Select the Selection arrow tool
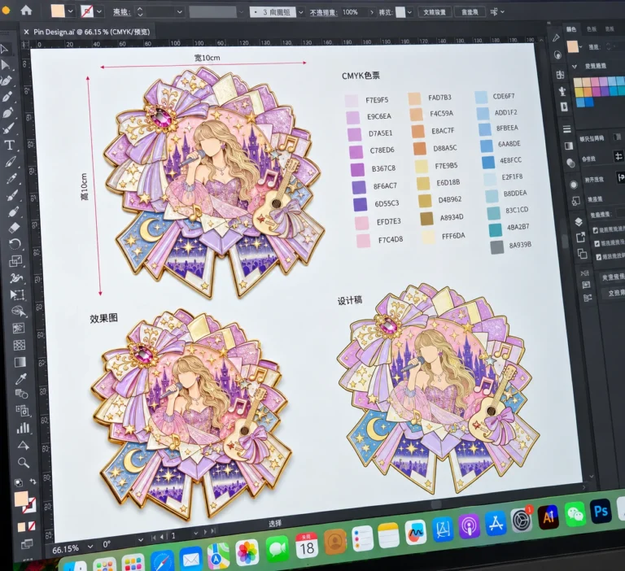The height and width of the screenshot is (571, 625). point(4,49)
